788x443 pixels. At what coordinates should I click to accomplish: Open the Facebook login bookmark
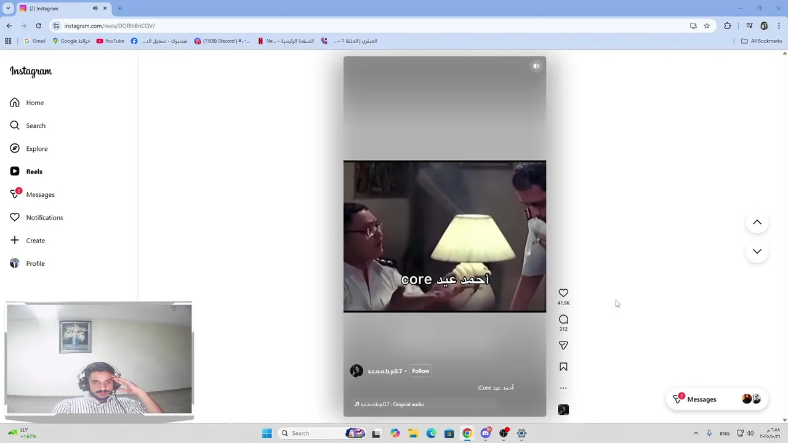tap(159, 41)
